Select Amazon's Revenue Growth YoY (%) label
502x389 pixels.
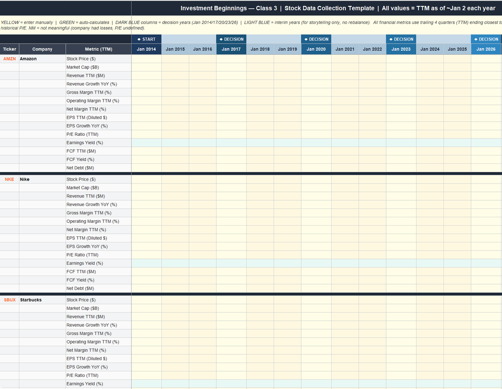coord(98,84)
